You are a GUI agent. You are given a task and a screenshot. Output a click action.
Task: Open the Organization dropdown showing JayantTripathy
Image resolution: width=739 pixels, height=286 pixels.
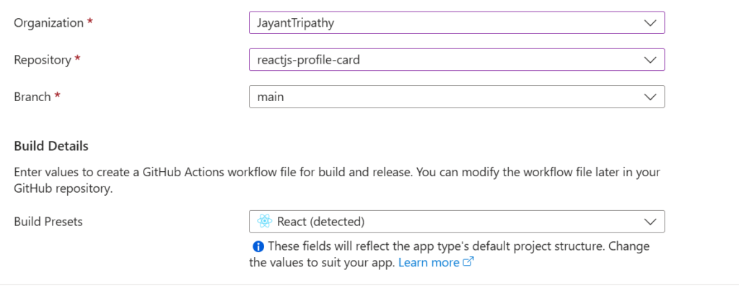[457, 22]
